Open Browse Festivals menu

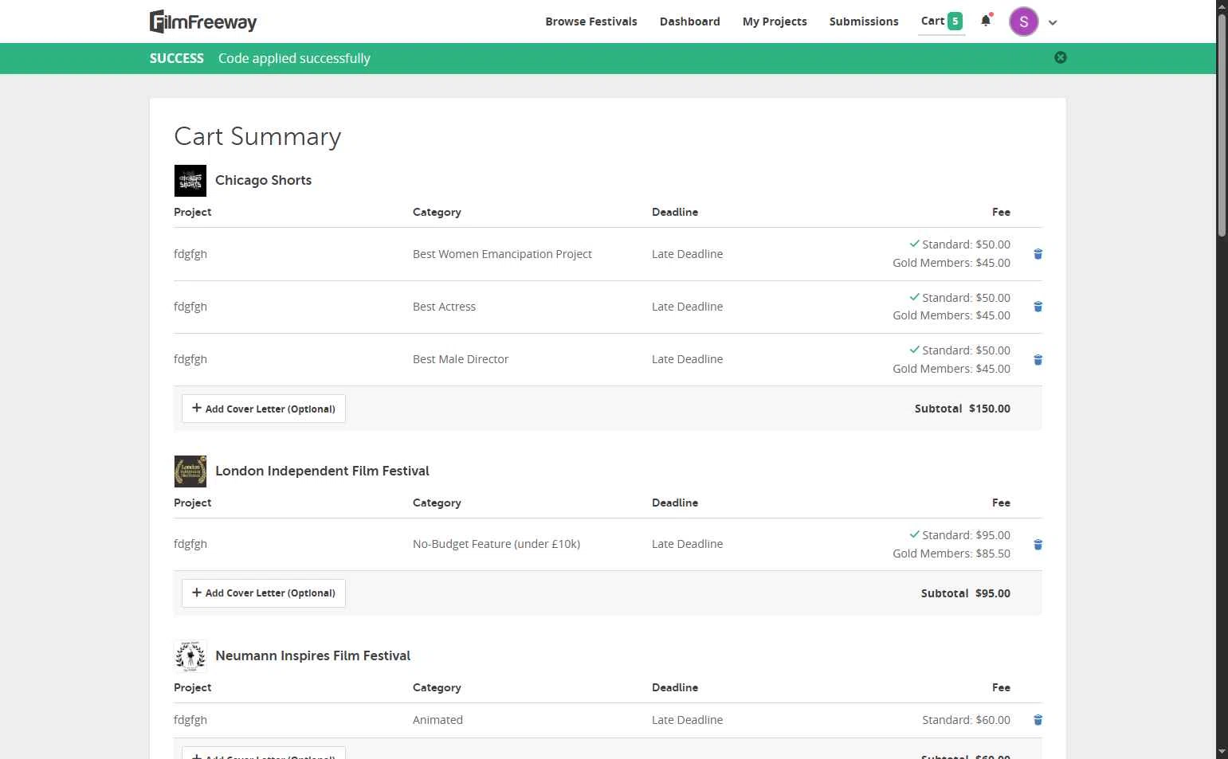591,22
